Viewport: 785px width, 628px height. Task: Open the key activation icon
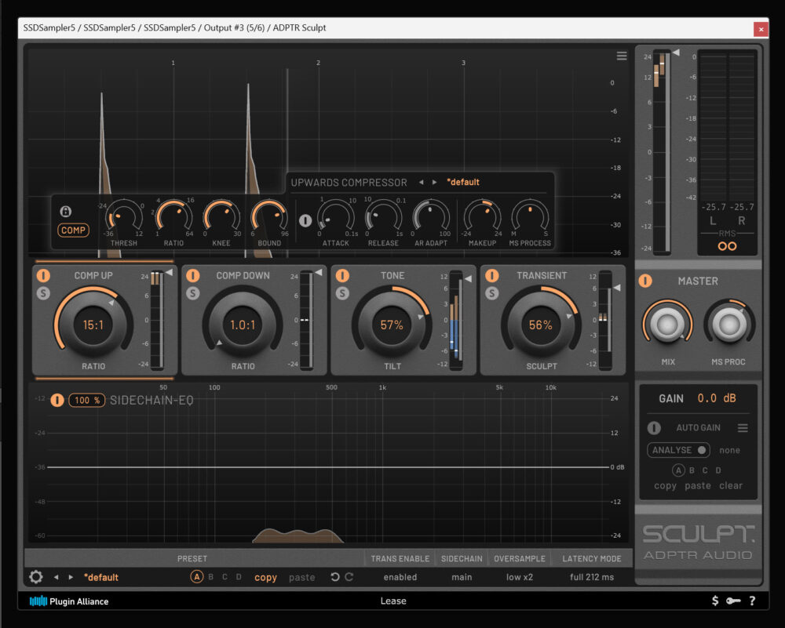[x=733, y=601]
